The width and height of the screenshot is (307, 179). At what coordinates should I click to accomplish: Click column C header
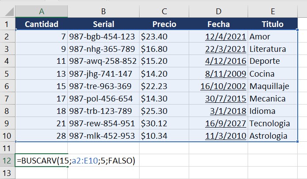coord(164,11)
